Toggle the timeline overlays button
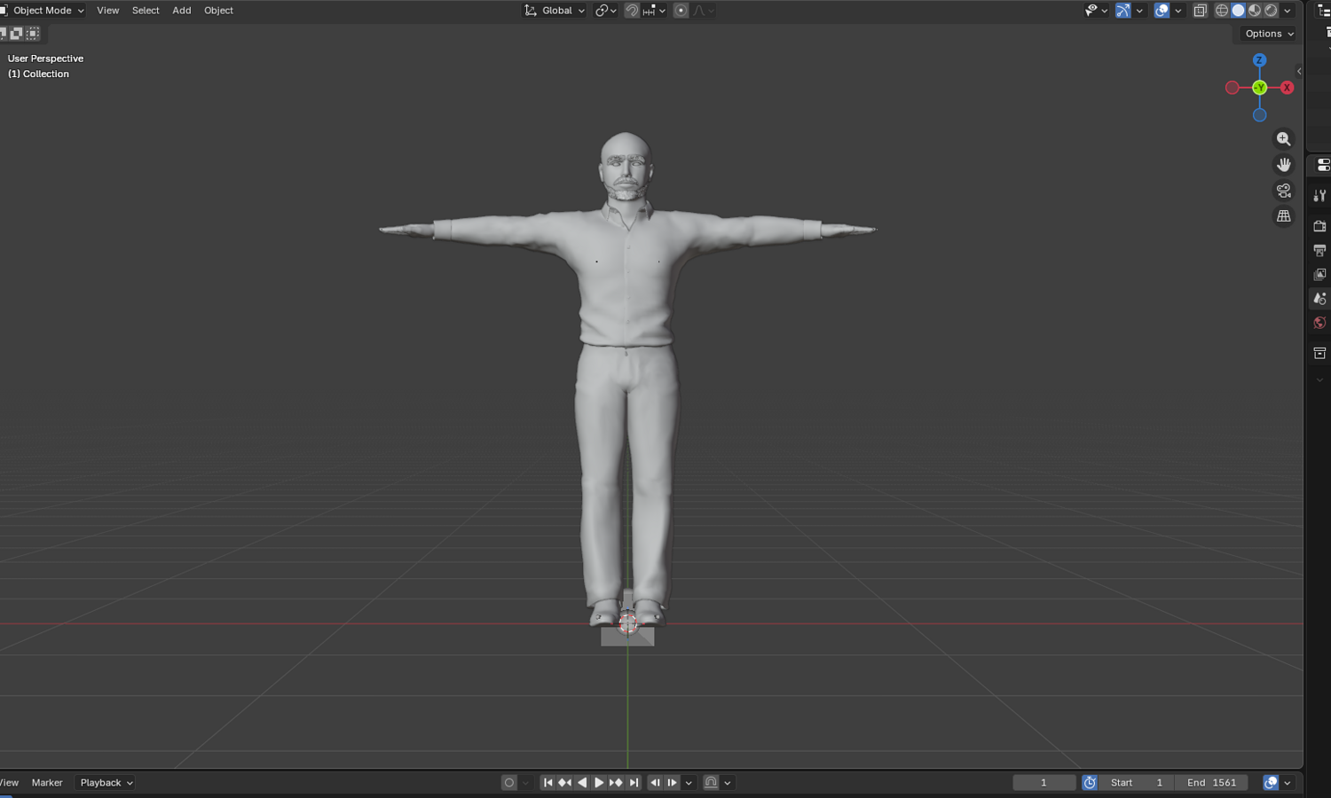The width and height of the screenshot is (1331, 798). 1271,783
